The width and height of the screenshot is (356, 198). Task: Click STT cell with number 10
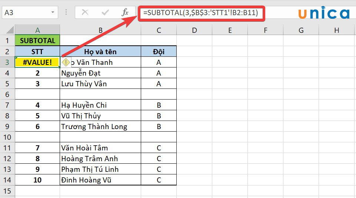(37, 180)
